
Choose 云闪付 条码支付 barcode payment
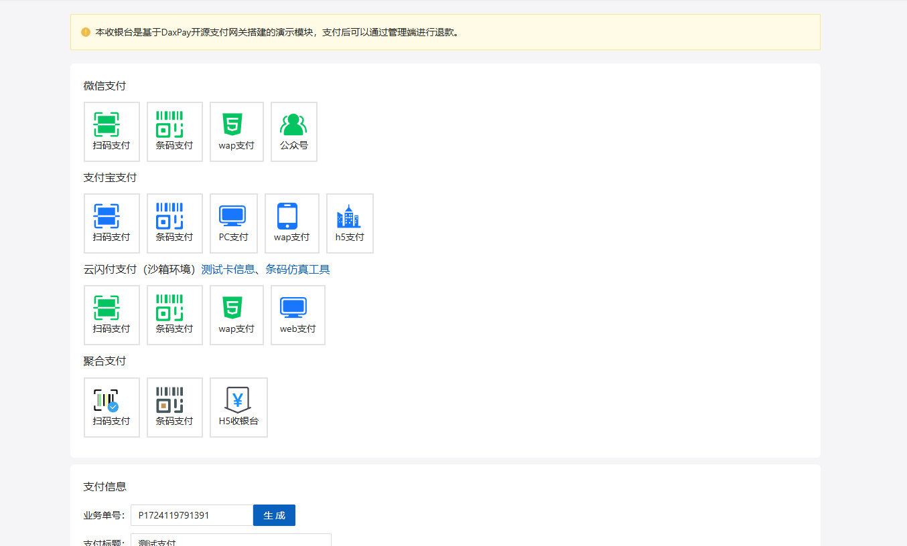coord(175,315)
